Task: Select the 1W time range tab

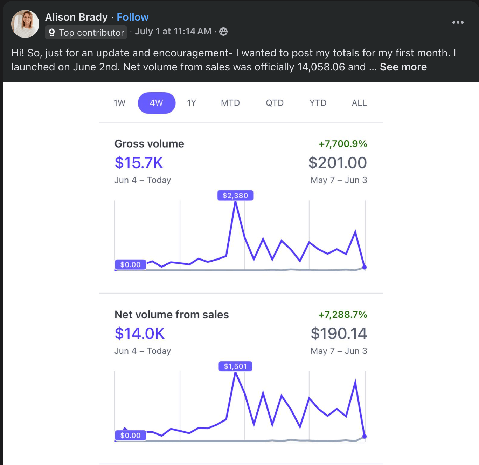Action: [x=119, y=103]
